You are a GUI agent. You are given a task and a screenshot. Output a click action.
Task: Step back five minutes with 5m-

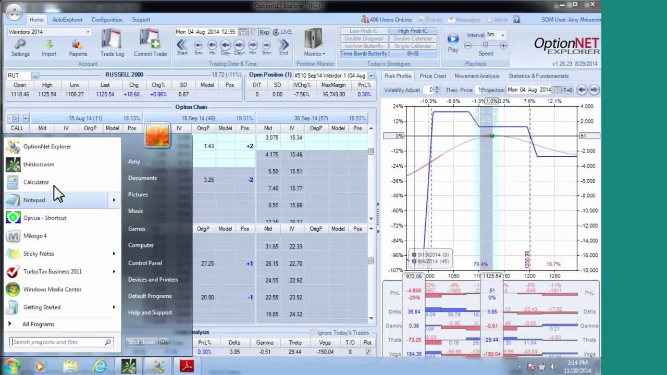pyautogui.click(x=198, y=47)
